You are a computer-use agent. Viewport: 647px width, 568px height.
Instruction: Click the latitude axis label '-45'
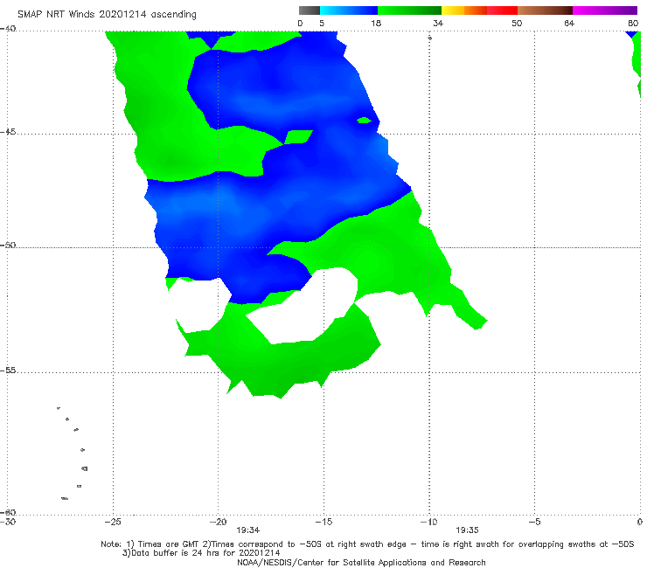pos(8,132)
